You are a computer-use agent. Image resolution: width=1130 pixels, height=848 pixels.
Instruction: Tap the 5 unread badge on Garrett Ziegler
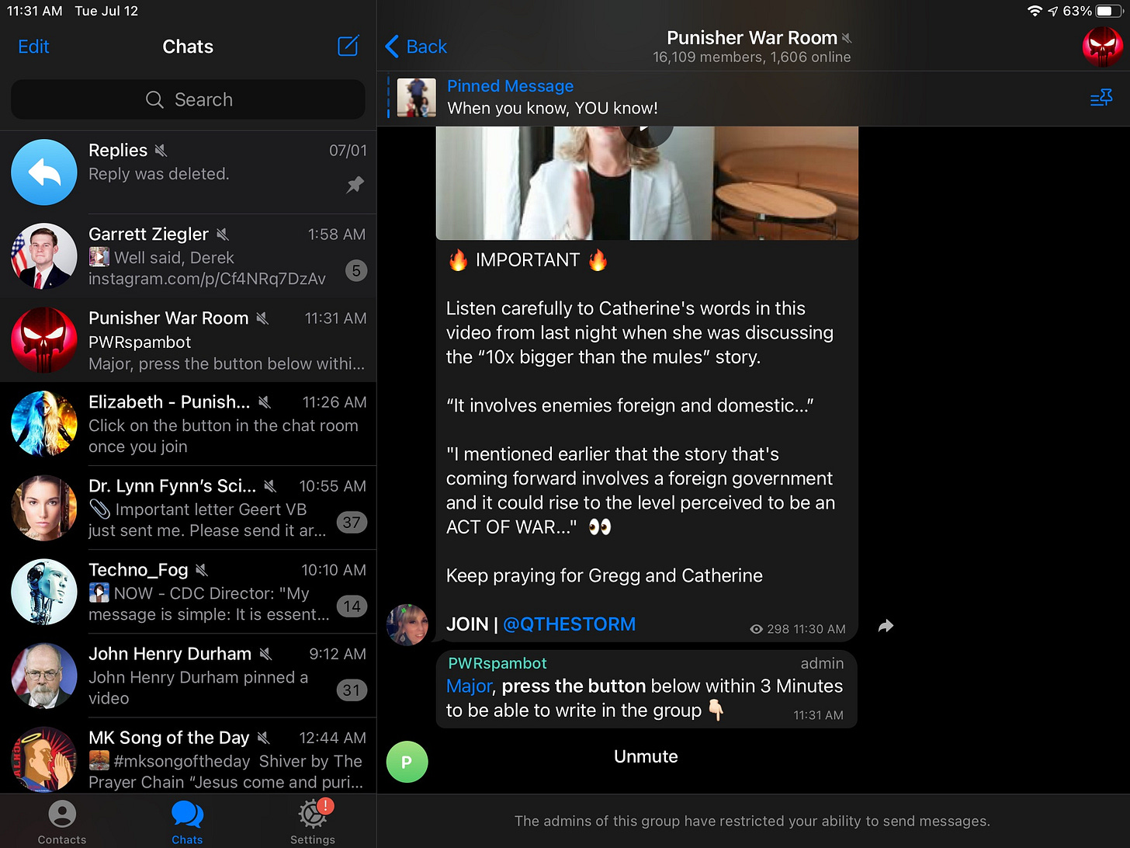(x=356, y=271)
